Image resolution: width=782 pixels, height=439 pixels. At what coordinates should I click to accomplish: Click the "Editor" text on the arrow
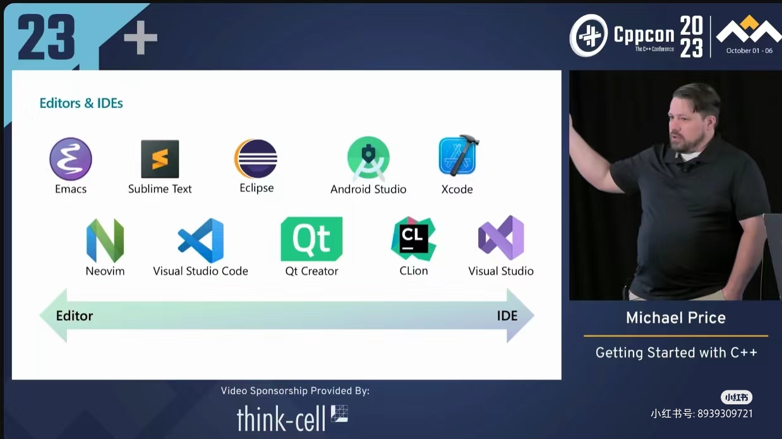click(75, 316)
